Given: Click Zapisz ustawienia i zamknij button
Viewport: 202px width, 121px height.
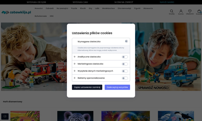Looking at the screenshot, I should (87, 87).
